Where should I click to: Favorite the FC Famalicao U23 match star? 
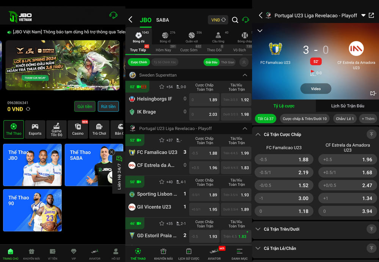point(162,140)
